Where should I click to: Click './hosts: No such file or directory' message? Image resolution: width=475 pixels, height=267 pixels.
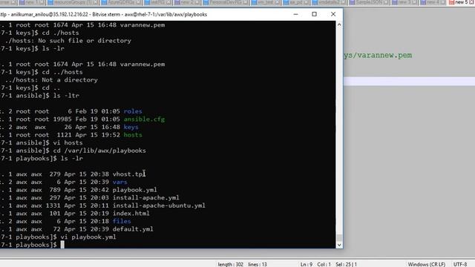pos(68,41)
